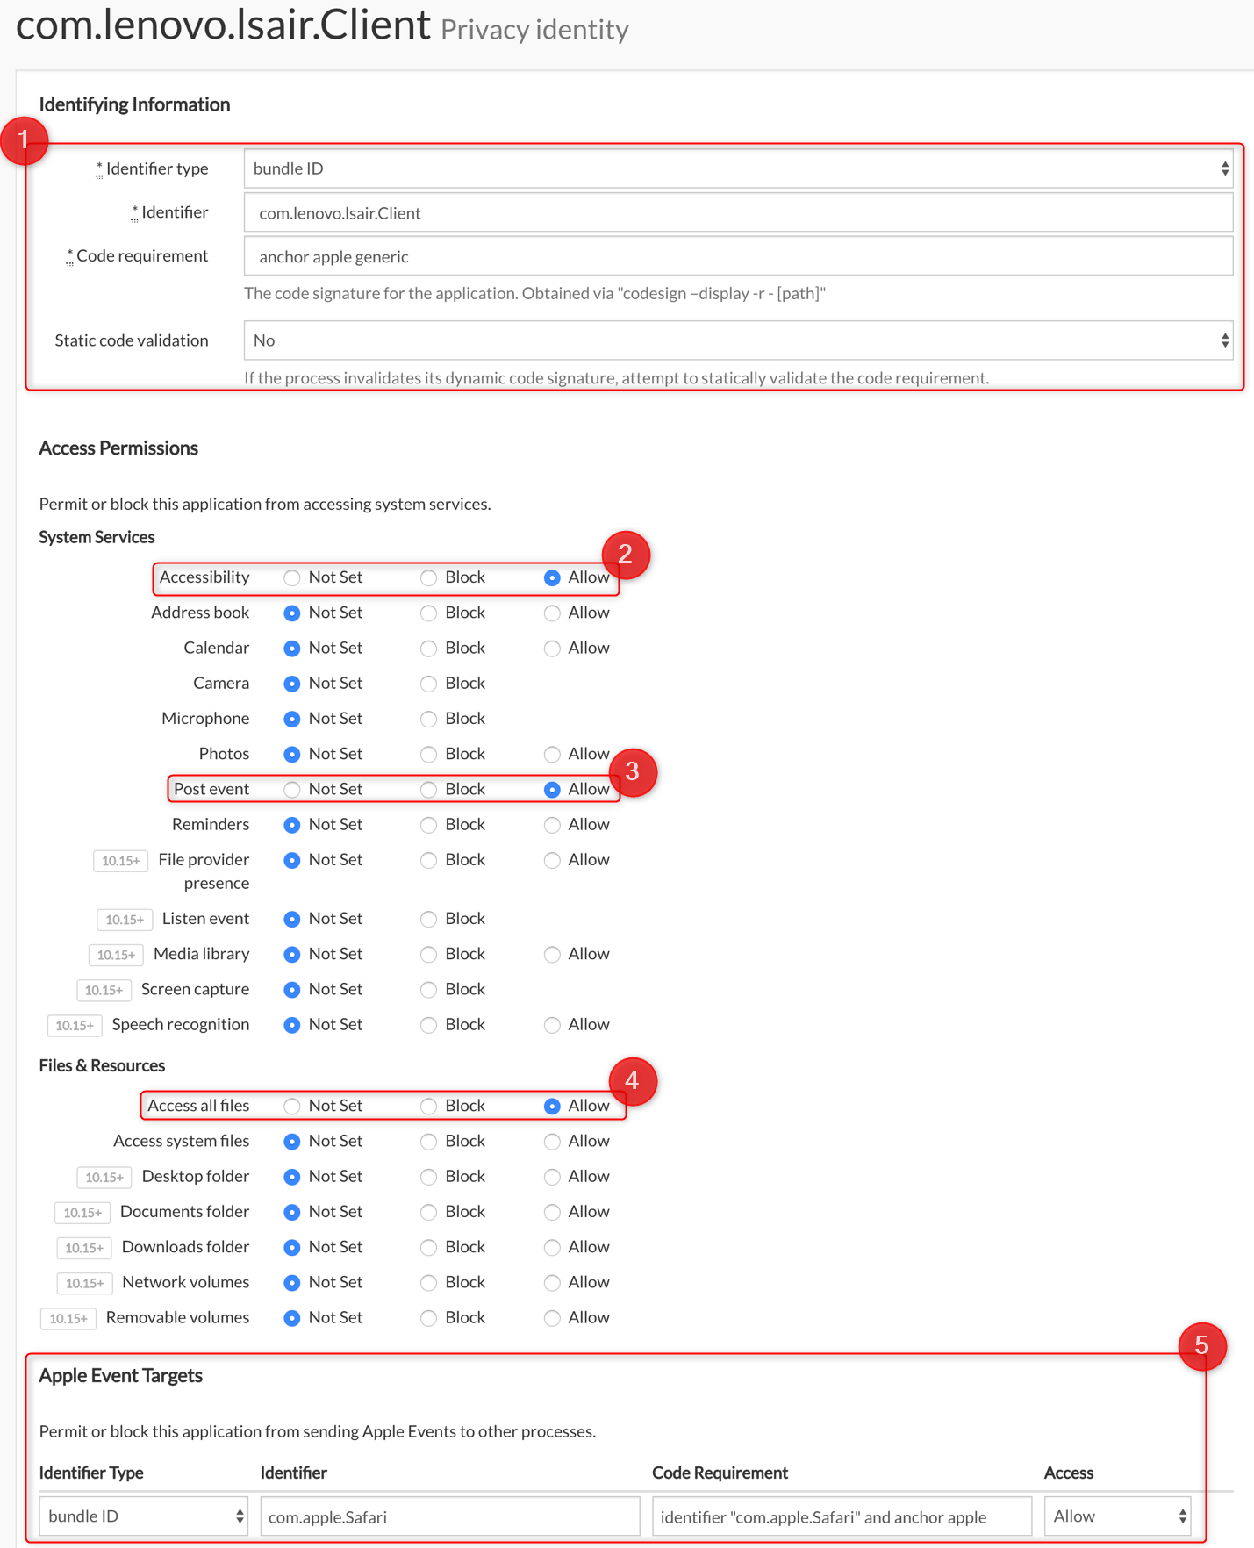The image size is (1254, 1548).
Task: Click the Access Permissions heading
Action: click(x=118, y=448)
